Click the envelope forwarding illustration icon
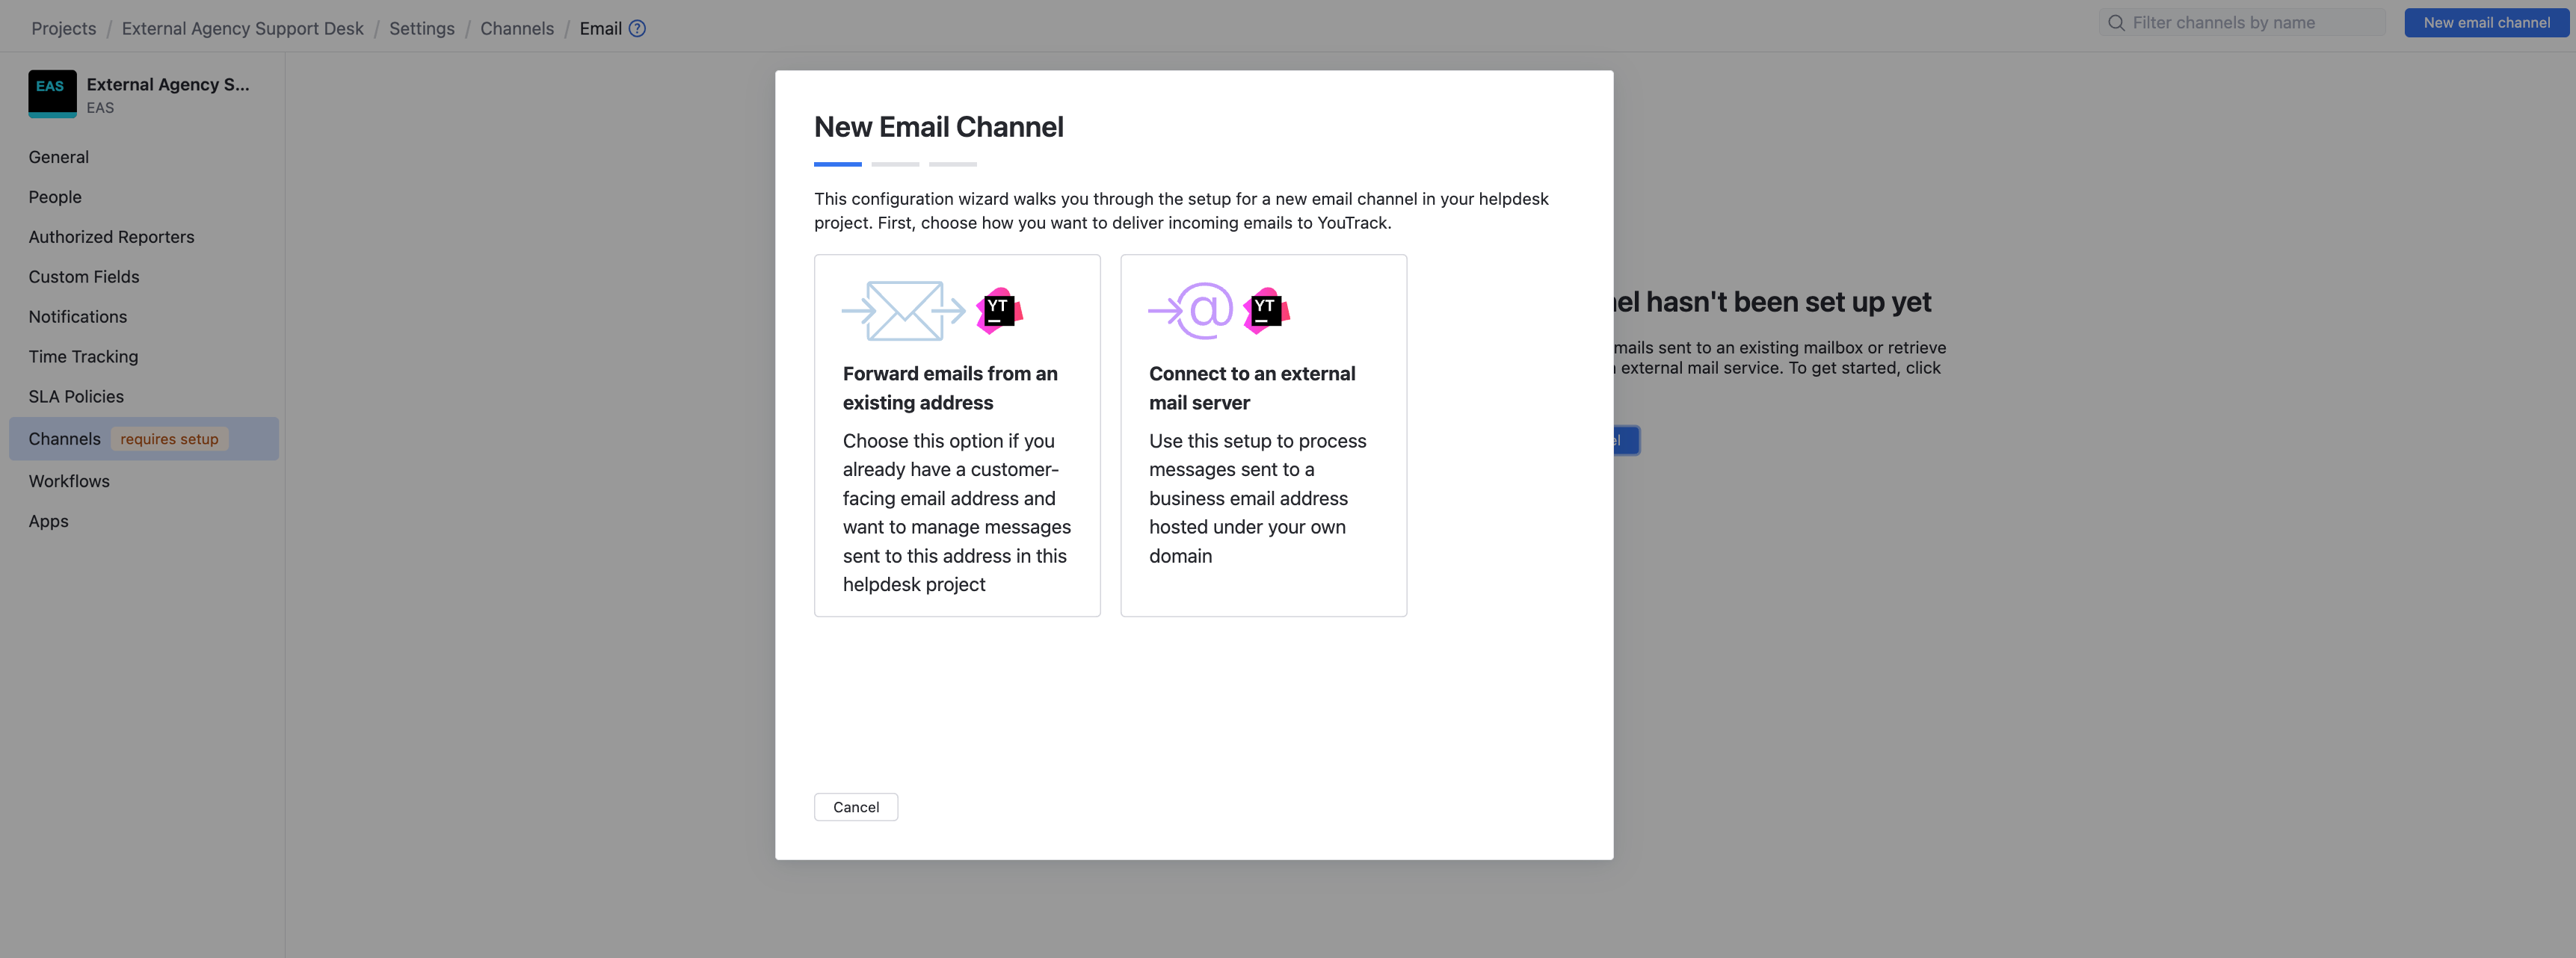Viewport: 2576px width, 958px height. (x=903, y=311)
